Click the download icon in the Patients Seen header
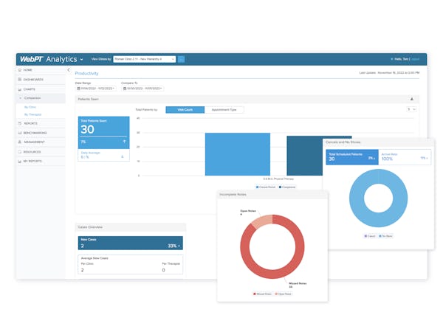The image size is (443, 332). click(x=412, y=99)
